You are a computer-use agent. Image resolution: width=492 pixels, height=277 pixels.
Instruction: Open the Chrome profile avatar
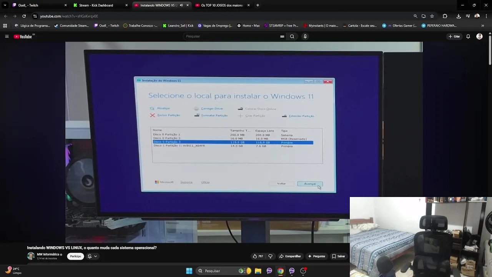pos(477,16)
